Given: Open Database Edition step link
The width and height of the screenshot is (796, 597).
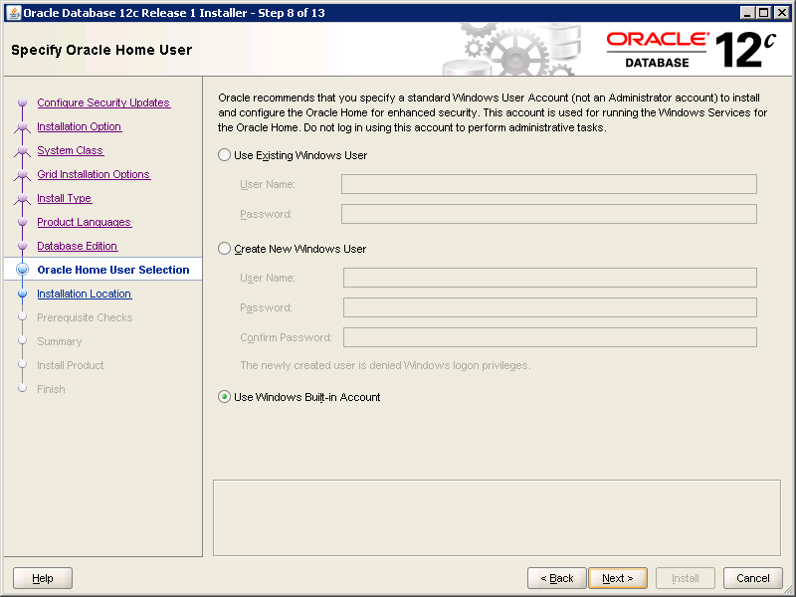Looking at the screenshot, I should click(78, 246).
